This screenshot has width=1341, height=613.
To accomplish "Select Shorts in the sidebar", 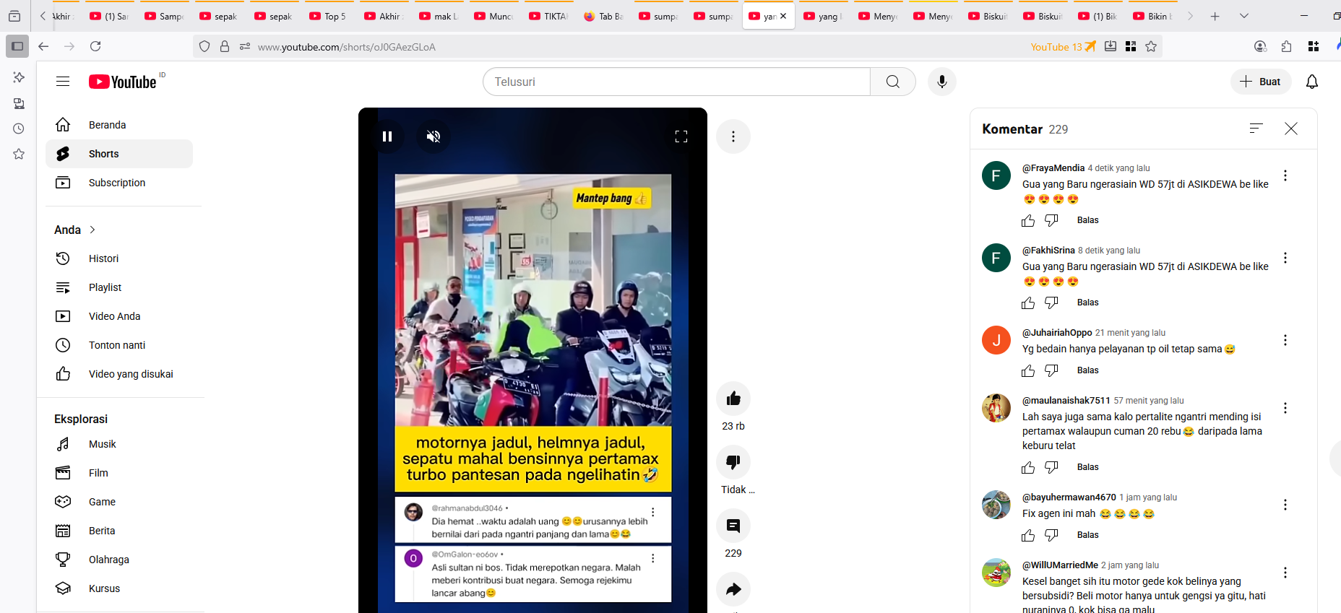I will tap(119, 154).
